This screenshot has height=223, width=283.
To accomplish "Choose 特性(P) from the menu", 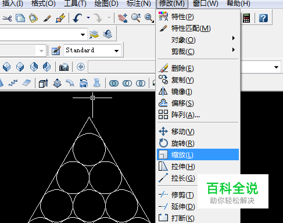I will pos(198,17).
